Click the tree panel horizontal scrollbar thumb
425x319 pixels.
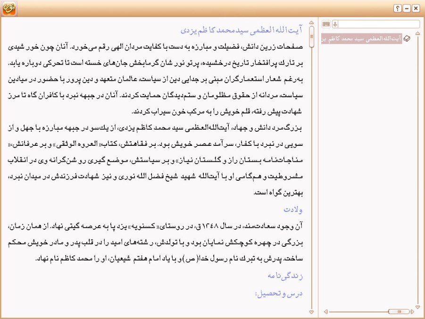point(399,311)
